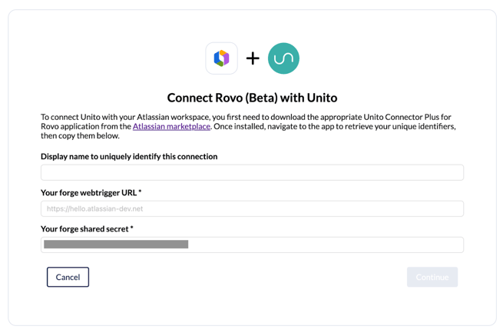This screenshot has width=503, height=333.
Task: Open the Atlassian marketplace link
Action: pyautogui.click(x=171, y=126)
